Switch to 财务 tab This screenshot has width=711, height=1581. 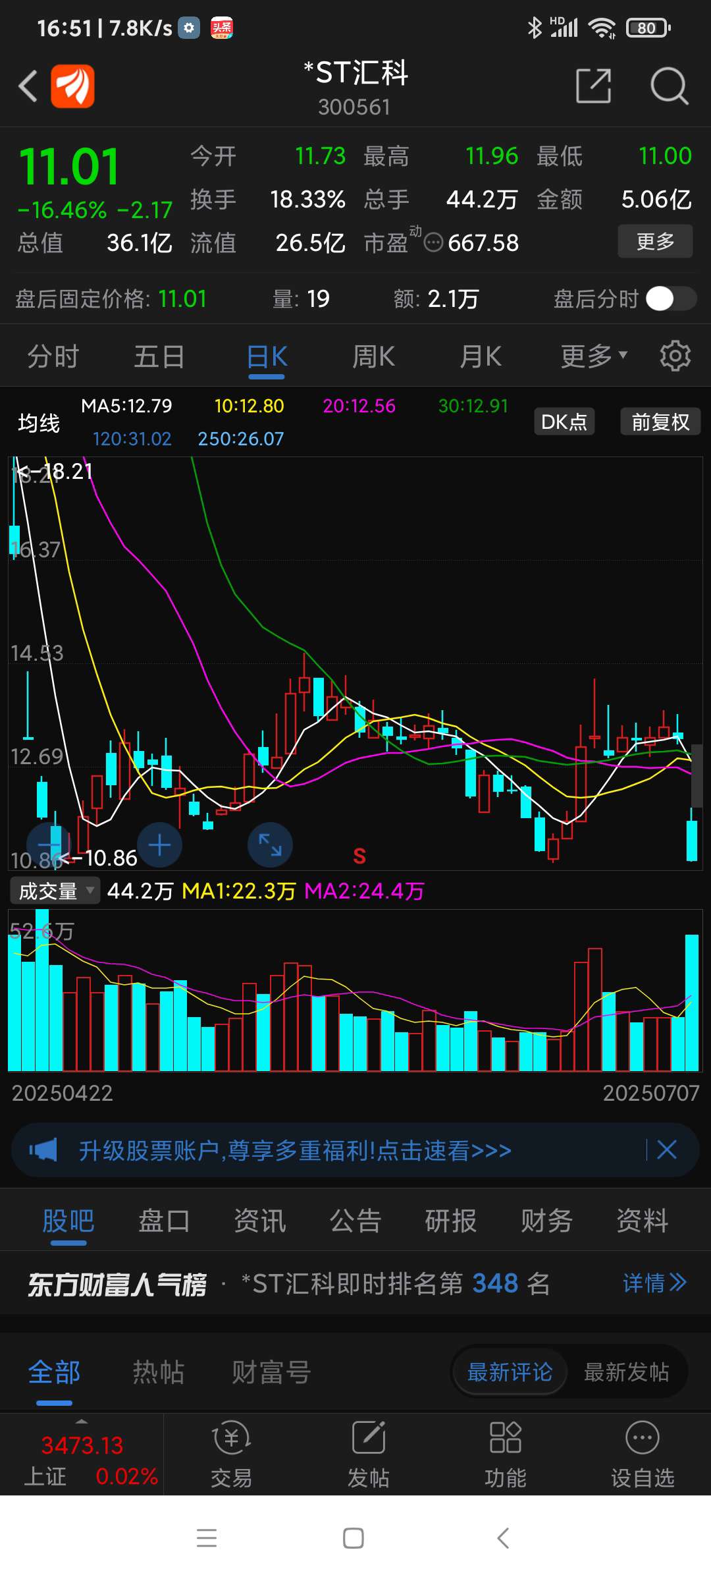click(546, 1221)
